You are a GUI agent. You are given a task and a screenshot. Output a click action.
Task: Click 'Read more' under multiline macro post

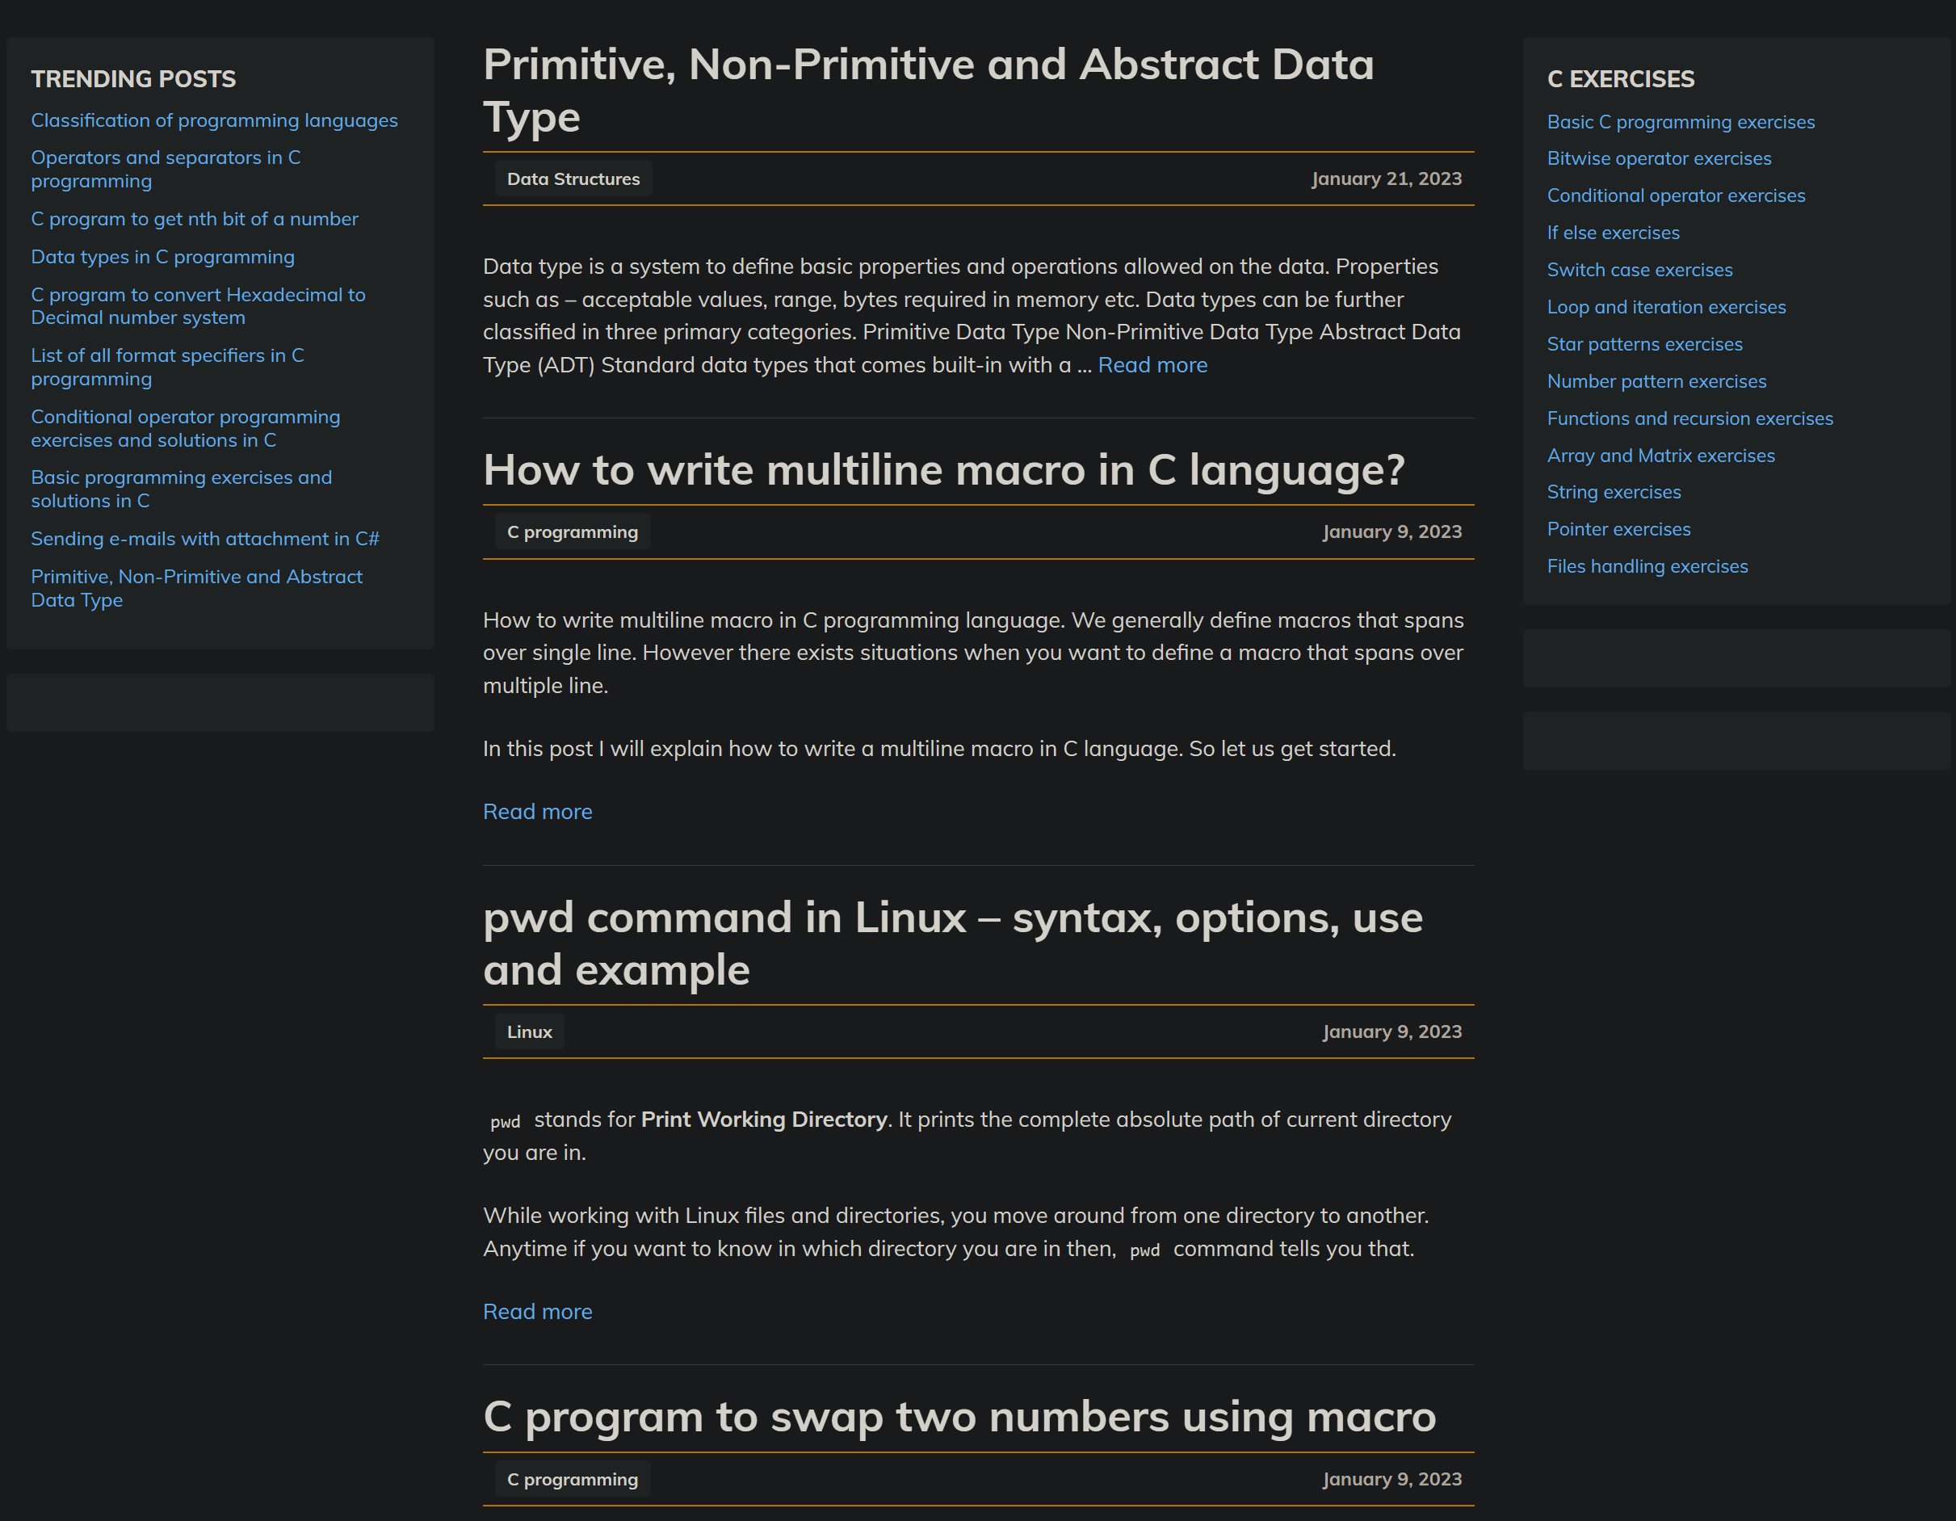pos(536,812)
